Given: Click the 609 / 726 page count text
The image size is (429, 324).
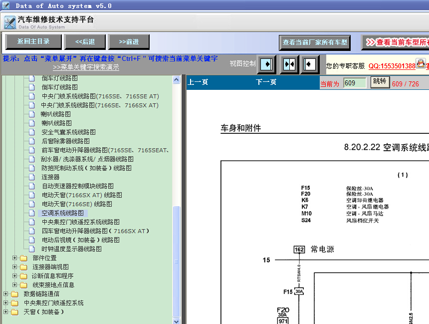Looking at the screenshot, I should [406, 84].
